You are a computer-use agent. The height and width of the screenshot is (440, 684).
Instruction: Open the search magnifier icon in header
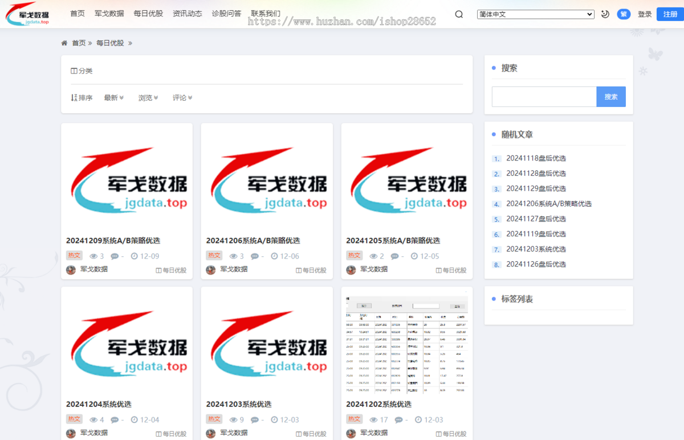[459, 14]
